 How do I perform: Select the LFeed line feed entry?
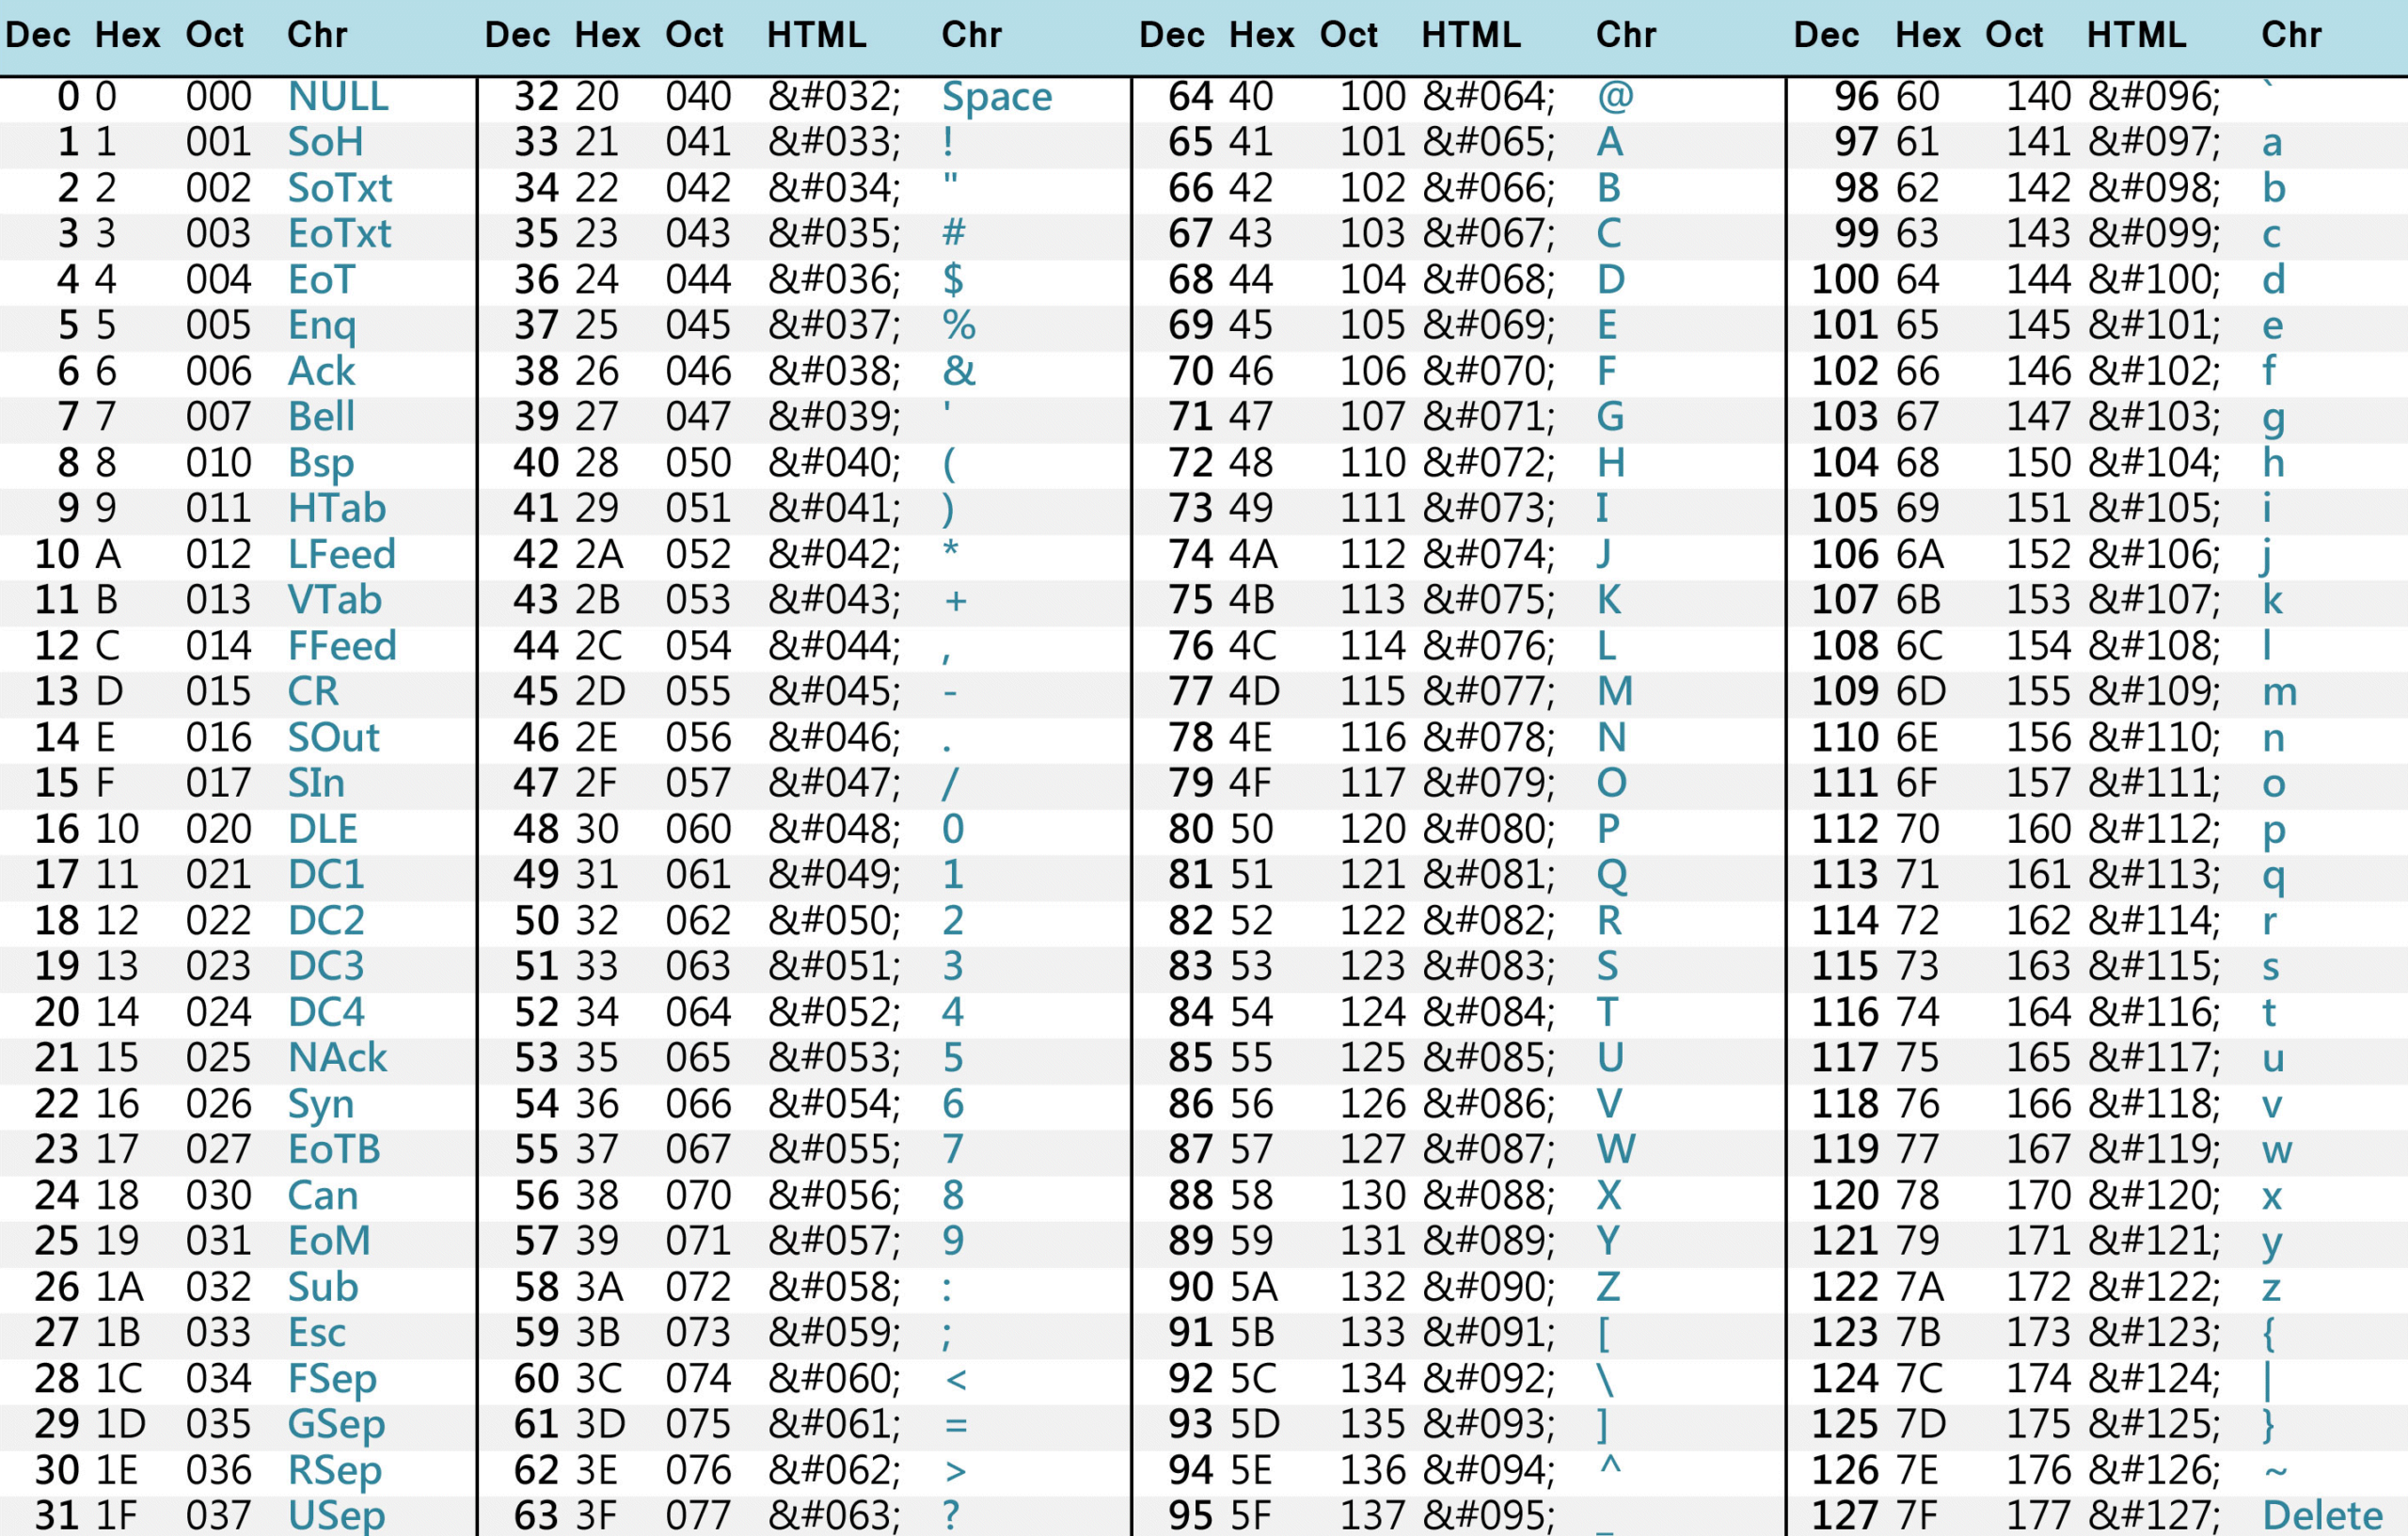tap(341, 553)
